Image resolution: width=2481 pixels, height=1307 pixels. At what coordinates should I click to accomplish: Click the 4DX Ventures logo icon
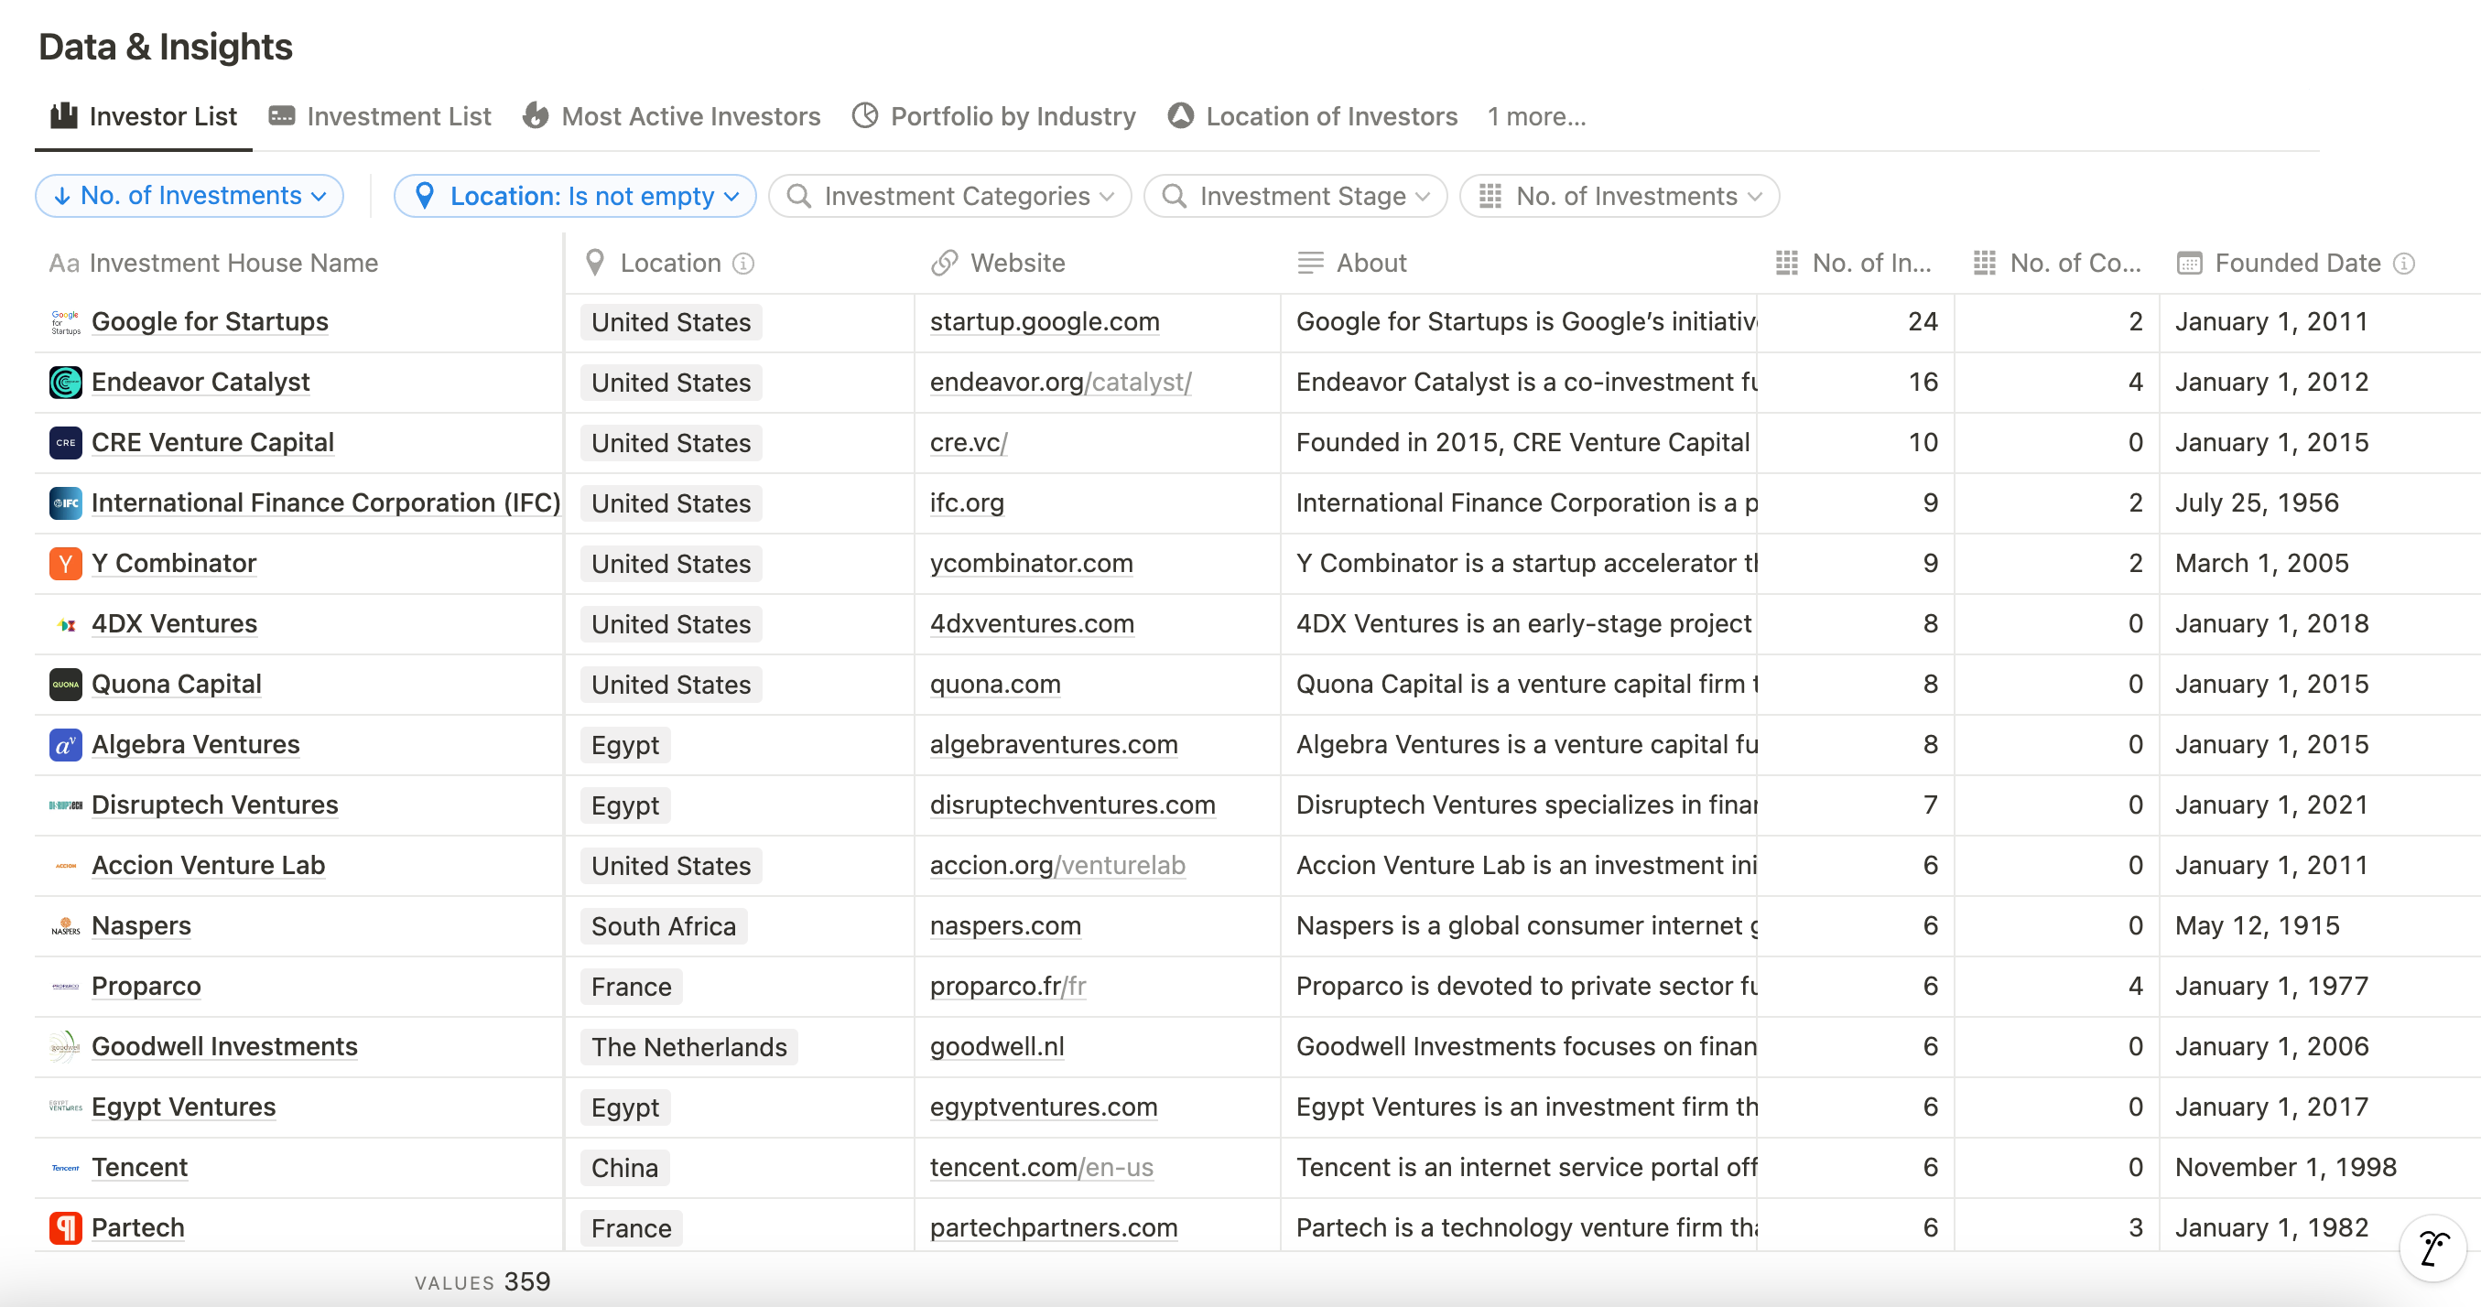coord(66,624)
